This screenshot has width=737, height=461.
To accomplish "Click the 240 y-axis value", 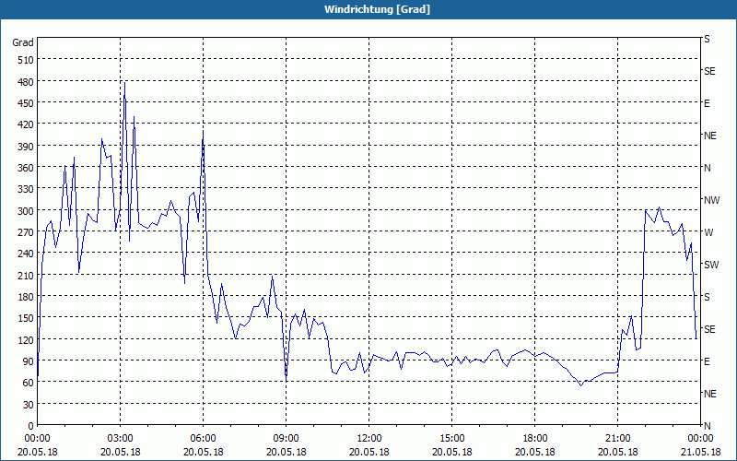I will (26, 254).
